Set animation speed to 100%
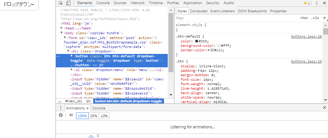This screenshot has width=328, height=138. 82,116
